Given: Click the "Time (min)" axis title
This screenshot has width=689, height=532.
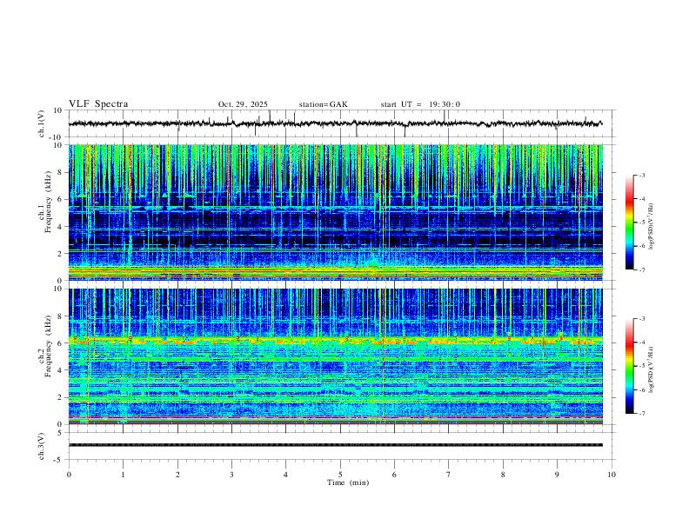Looking at the screenshot, I should pos(348,482).
